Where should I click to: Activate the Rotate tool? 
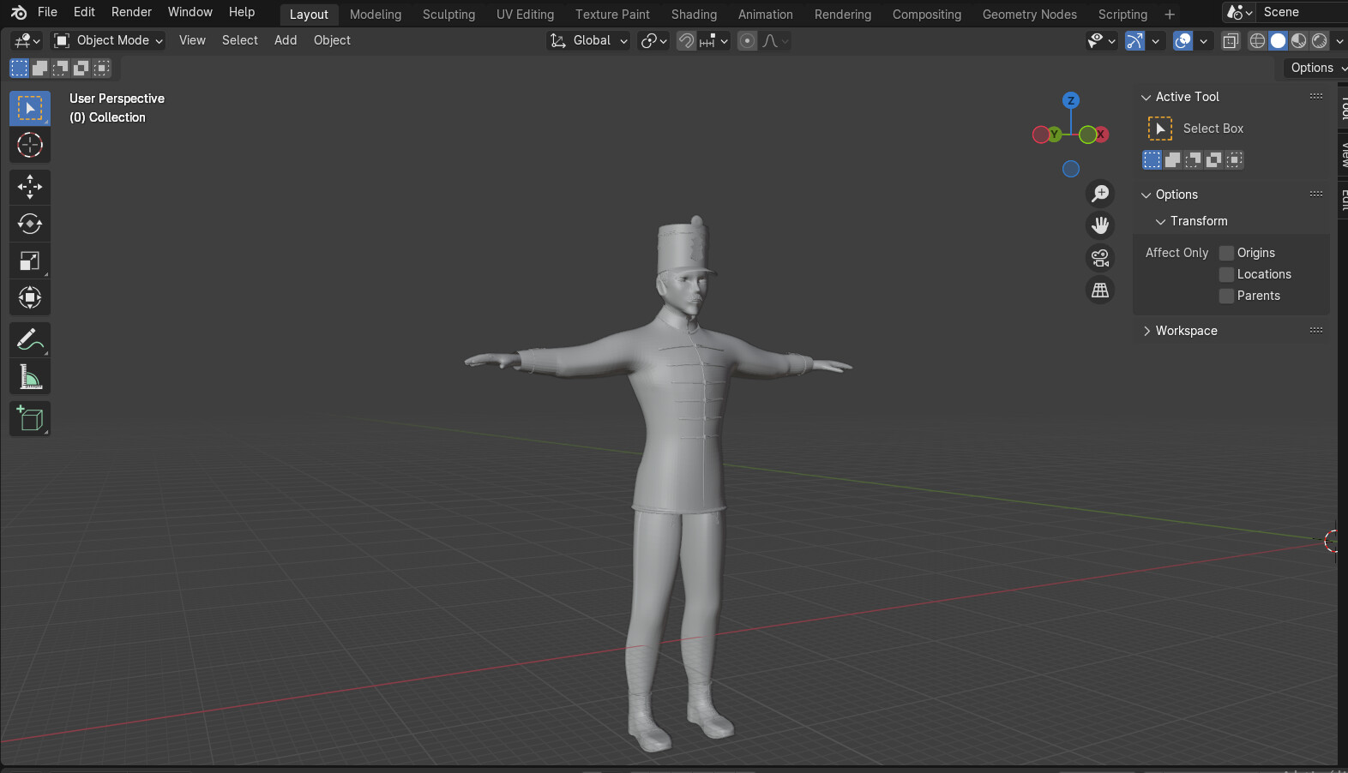click(30, 224)
